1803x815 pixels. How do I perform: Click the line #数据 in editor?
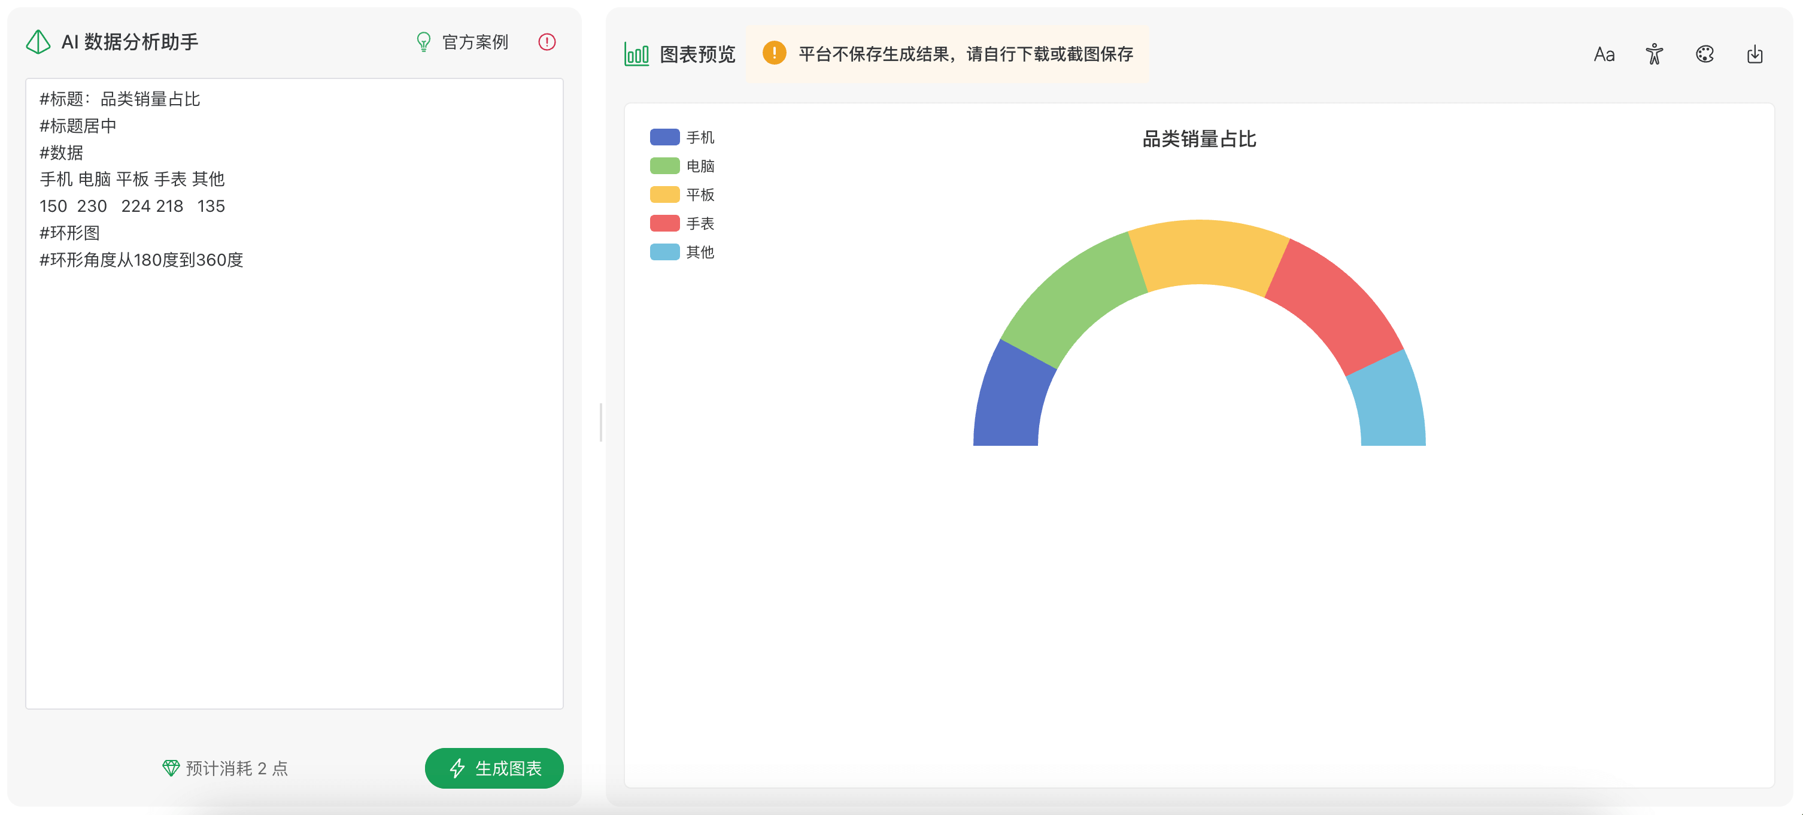click(61, 153)
